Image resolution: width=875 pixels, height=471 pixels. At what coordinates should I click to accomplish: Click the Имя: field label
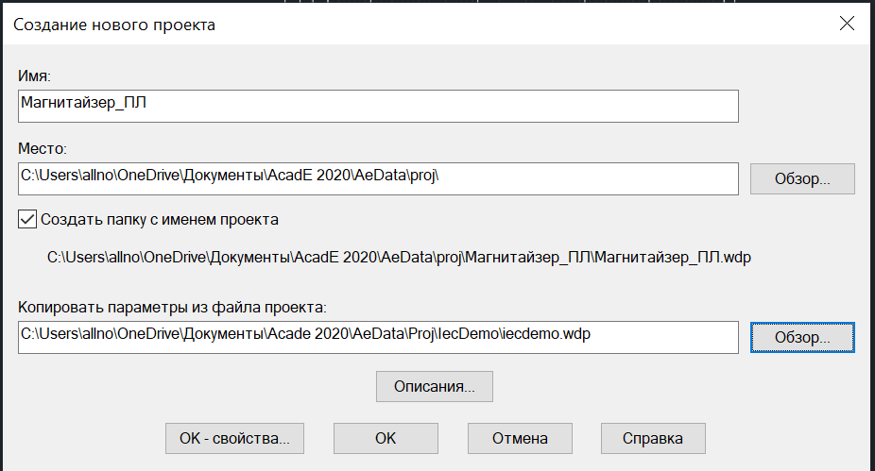(34, 76)
